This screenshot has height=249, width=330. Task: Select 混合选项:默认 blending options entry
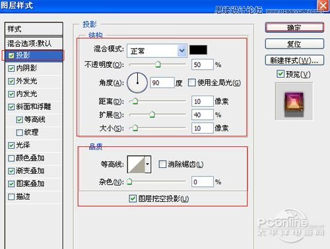(34, 43)
